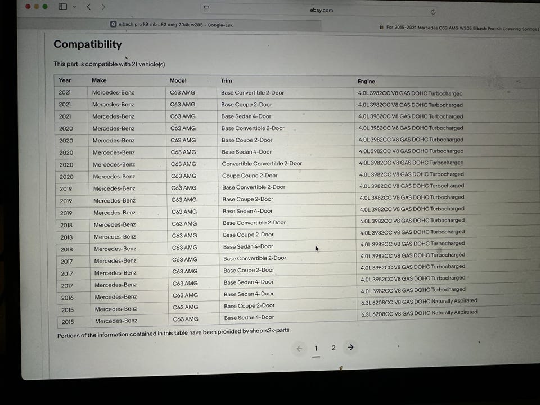540x405 pixels.
Task: Go back with the browser back arrow
Action: pos(89,7)
